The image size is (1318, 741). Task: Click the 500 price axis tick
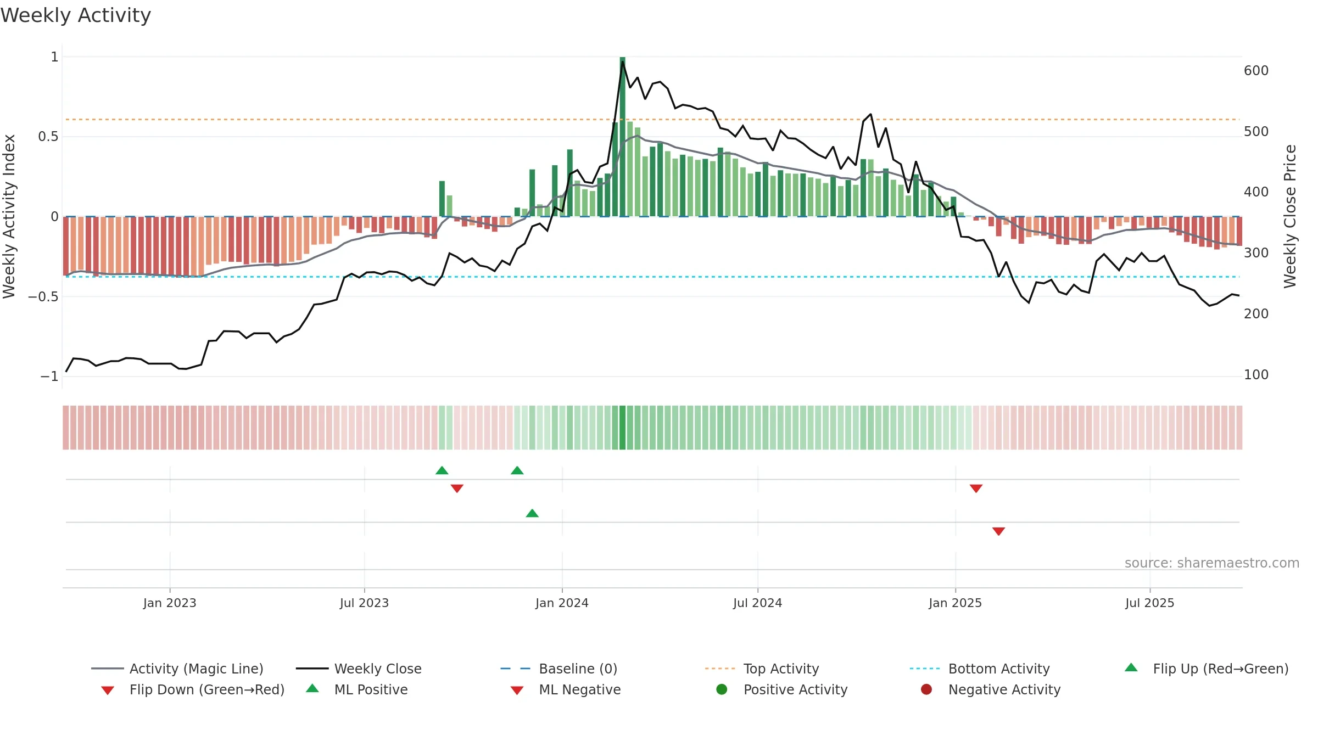(1256, 132)
